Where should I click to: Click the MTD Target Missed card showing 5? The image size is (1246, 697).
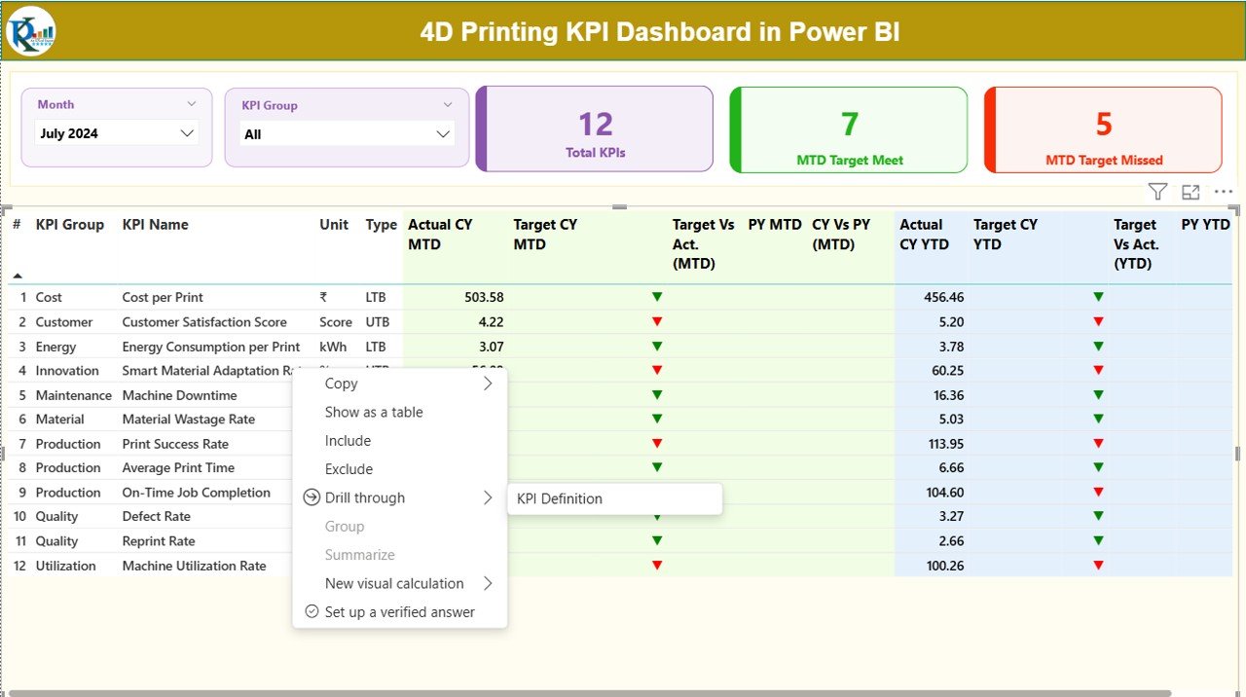click(1102, 129)
